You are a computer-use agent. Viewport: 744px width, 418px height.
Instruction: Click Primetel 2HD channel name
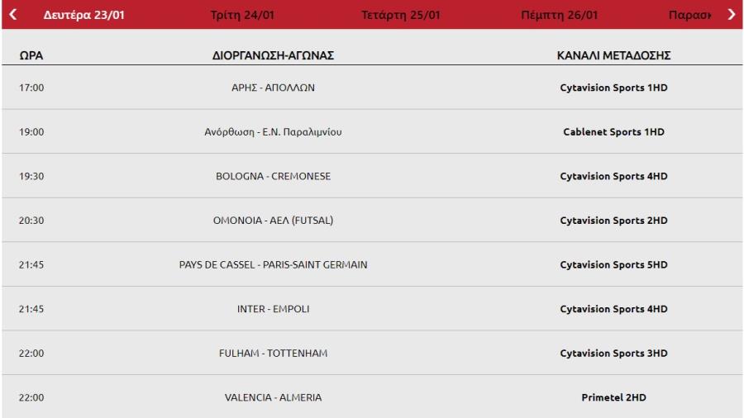pos(613,397)
